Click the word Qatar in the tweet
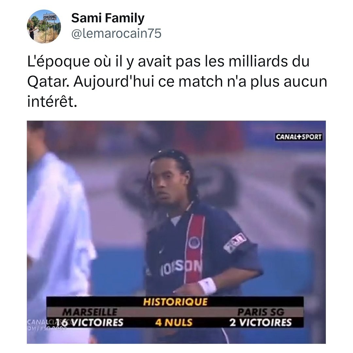This screenshot has width=353, height=353. tap(48, 81)
